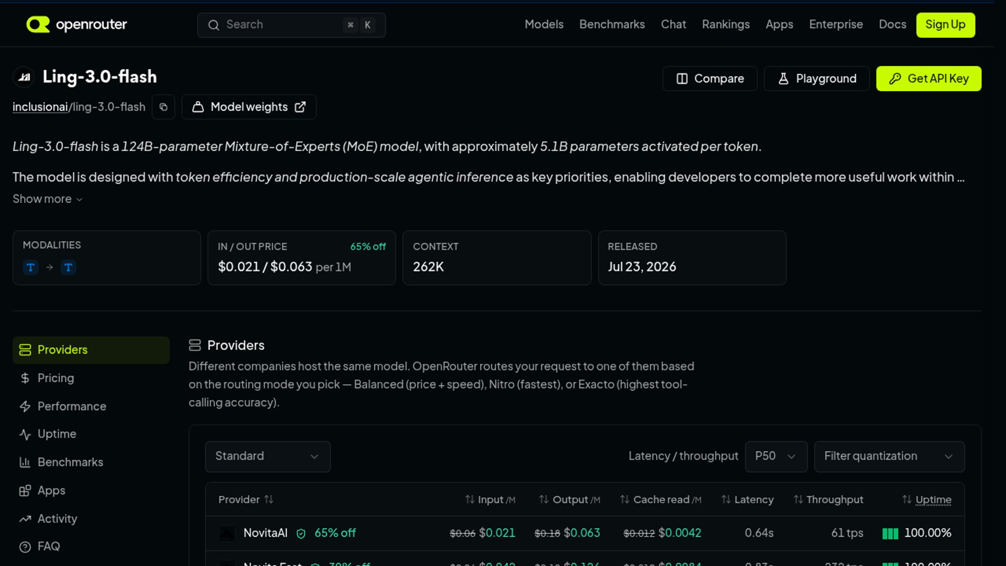The width and height of the screenshot is (1006, 566).
Task: Click the Pricing dollar icon in sidebar
Action: [x=25, y=378]
